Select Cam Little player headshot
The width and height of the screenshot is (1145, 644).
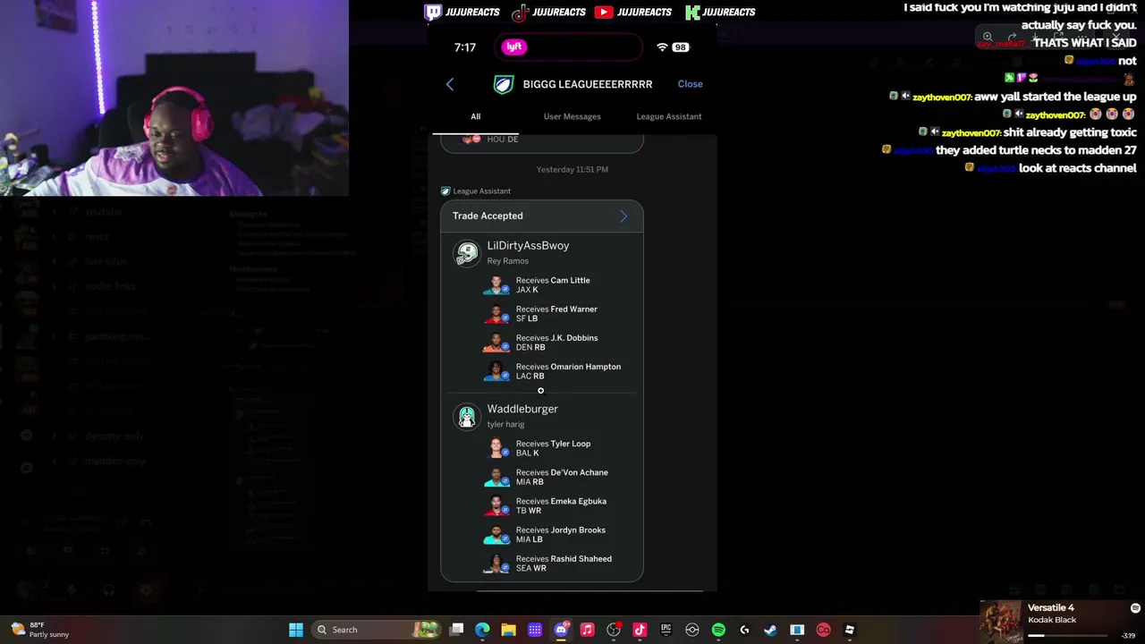pyautogui.click(x=496, y=285)
